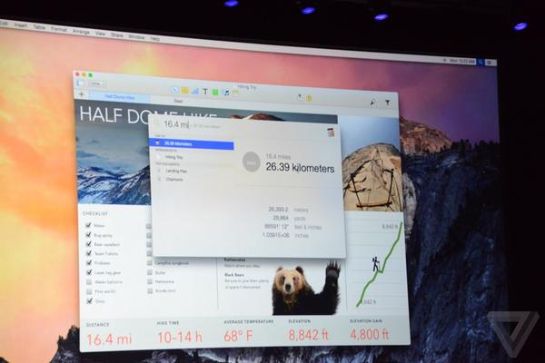Viewport: 545px width, 363px height.
Task: Click the yards conversion row
Action: [289, 218]
